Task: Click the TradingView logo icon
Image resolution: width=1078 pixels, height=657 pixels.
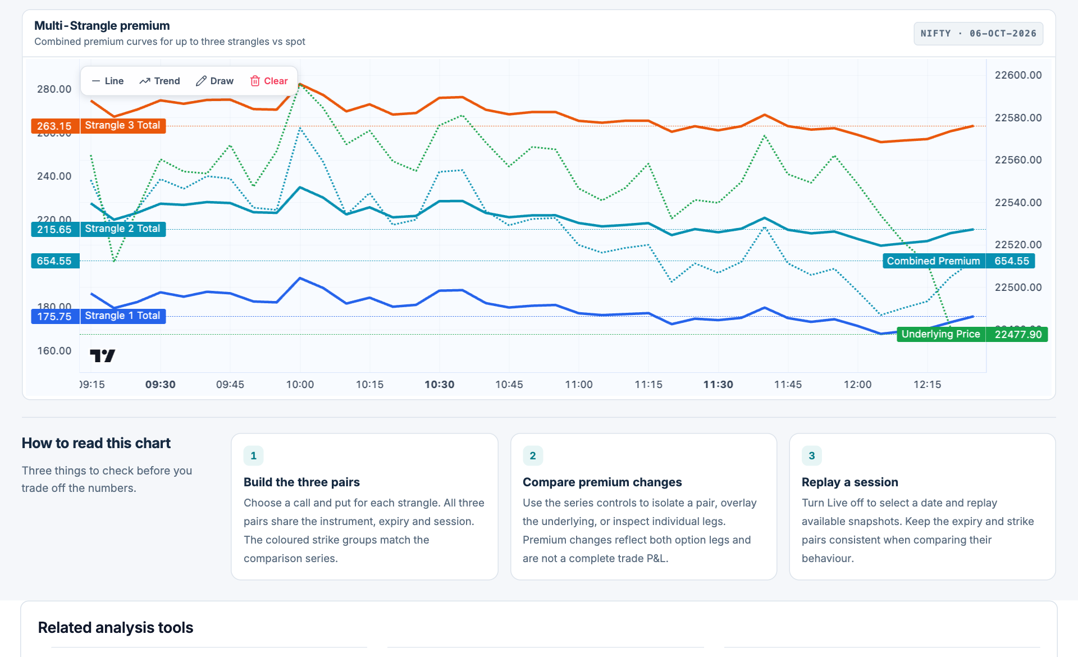Action: (102, 355)
